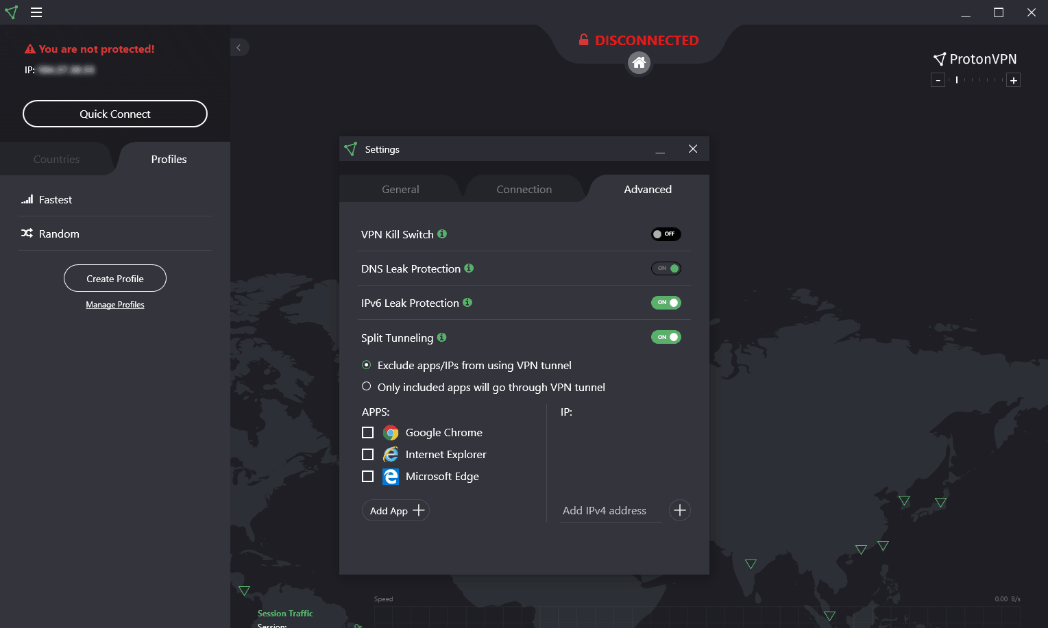Viewport: 1048px width, 628px height.
Task: Open the hamburger menu
Action: [x=36, y=12]
